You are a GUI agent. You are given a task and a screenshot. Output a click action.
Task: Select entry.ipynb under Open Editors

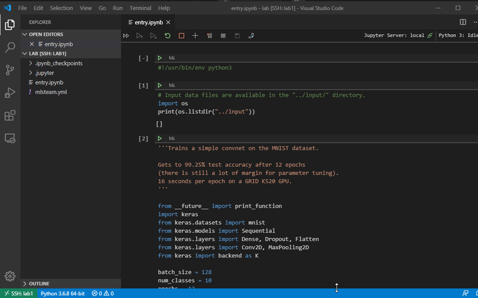pos(71,44)
